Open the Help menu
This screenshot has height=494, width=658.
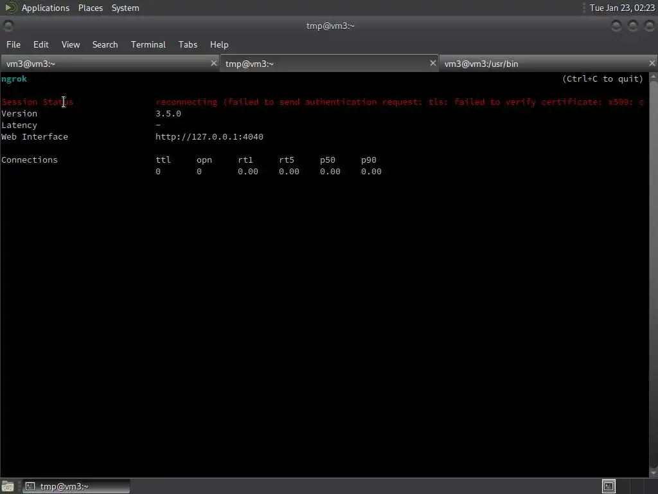tap(219, 44)
